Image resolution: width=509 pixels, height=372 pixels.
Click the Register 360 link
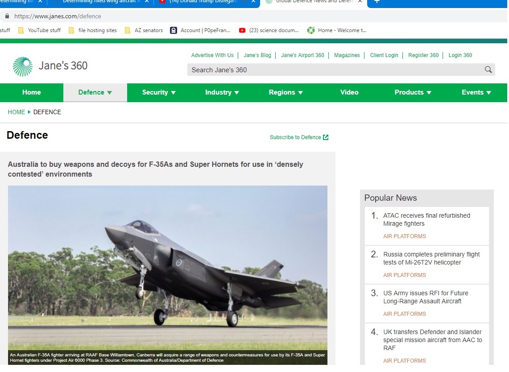click(424, 55)
